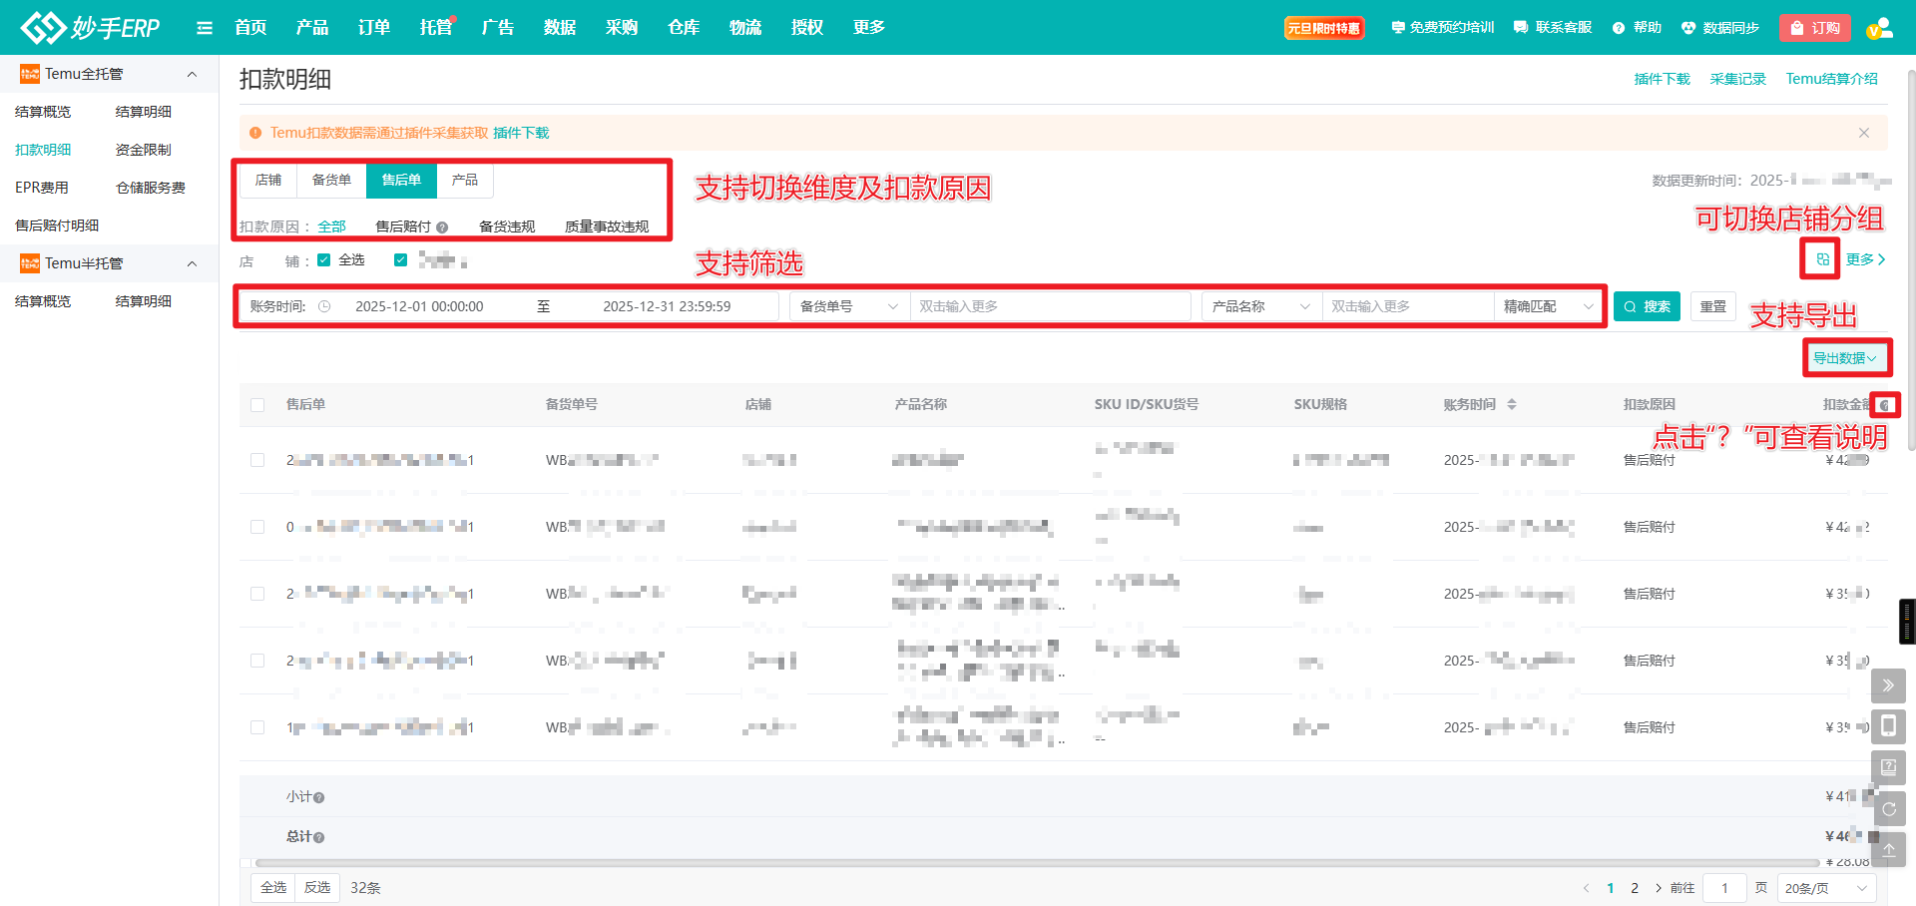This screenshot has height=906, width=1916.
Task: Click the back-to-top floating icon
Action: [x=1888, y=850]
